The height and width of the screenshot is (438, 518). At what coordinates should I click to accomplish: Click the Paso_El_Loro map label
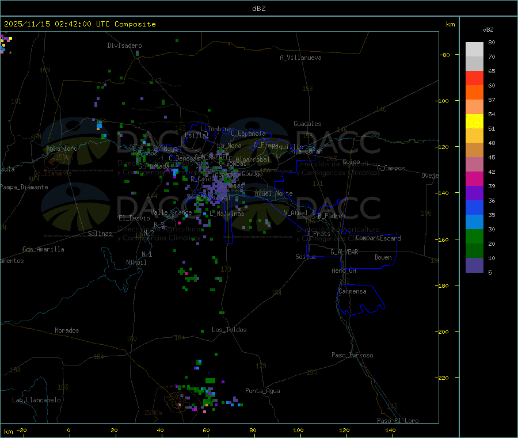[x=398, y=421]
